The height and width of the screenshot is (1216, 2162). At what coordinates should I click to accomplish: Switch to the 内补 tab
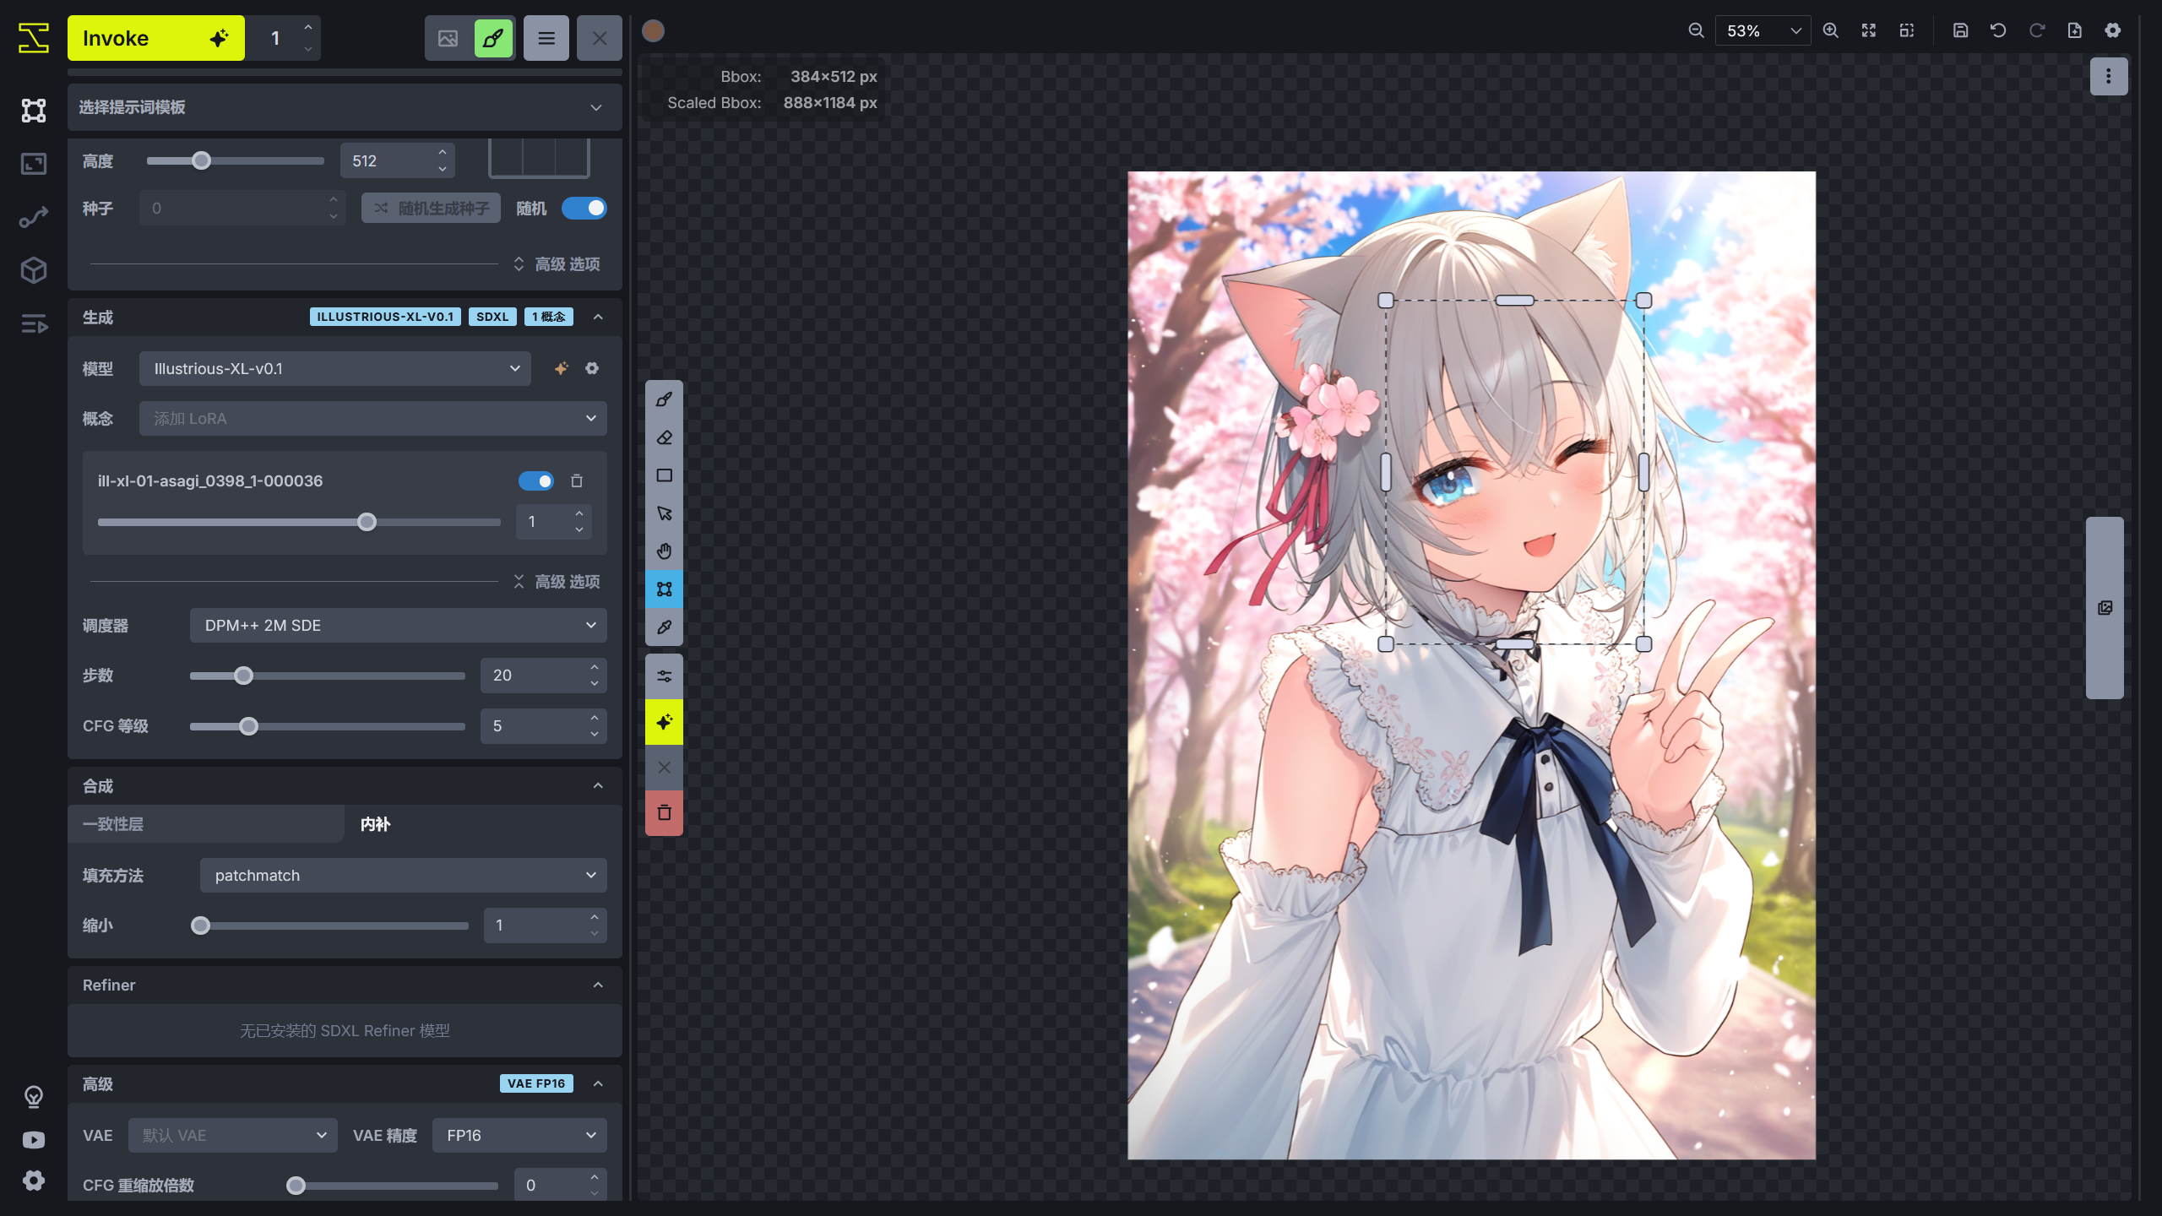coord(375,824)
